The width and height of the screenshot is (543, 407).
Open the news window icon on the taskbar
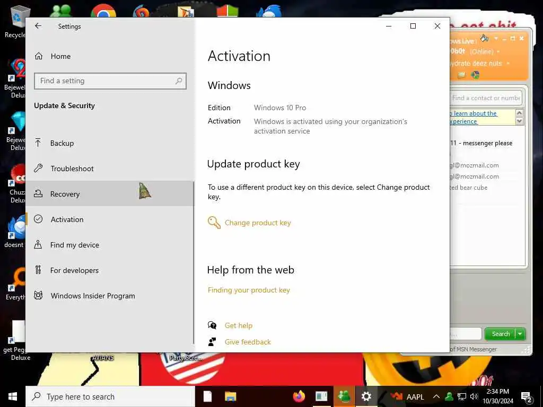(x=321, y=396)
